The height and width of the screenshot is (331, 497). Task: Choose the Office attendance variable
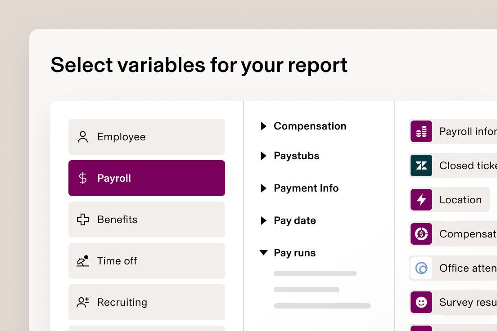coord(459,268)
